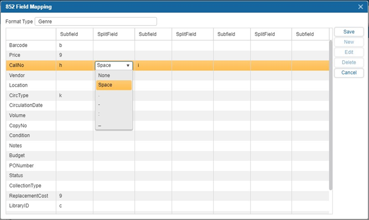
Task: Click the Cancel button
Action: [x=349, y=73]
